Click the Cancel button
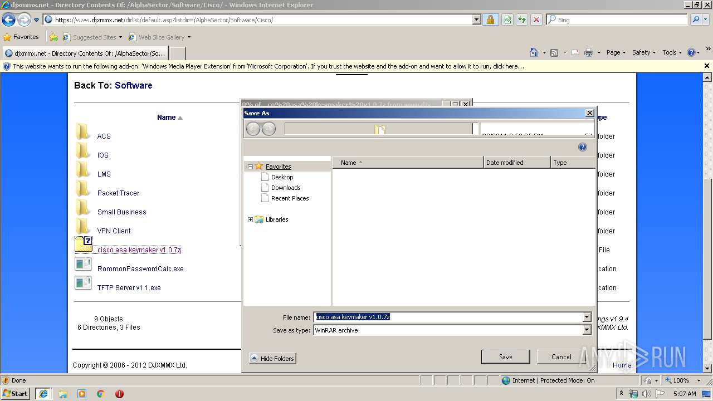The height and width of the screenshot is (401, 713). tap(561, 357)
